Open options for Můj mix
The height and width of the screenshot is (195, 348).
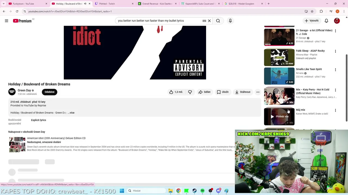click(335, 110)
